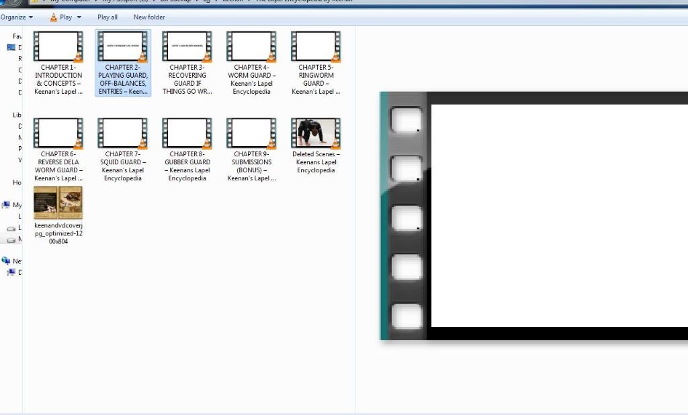Click the Play button with VLC cone
The width and height of the screenshot is (688, 415).
[60, 17]
